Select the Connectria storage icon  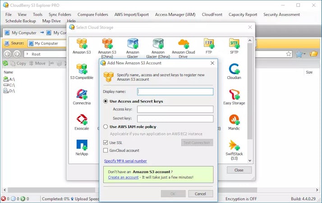[82, 94]
